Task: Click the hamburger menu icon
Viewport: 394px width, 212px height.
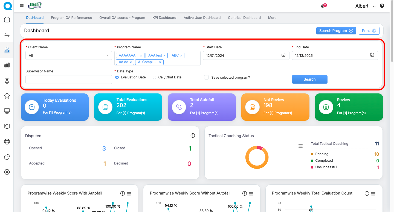Action: pos(22,6)
